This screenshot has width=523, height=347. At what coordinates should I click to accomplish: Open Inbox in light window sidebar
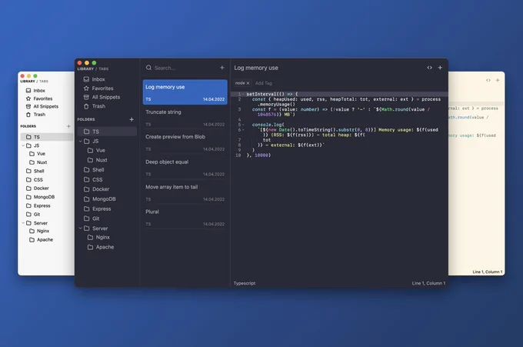point(35,91)
